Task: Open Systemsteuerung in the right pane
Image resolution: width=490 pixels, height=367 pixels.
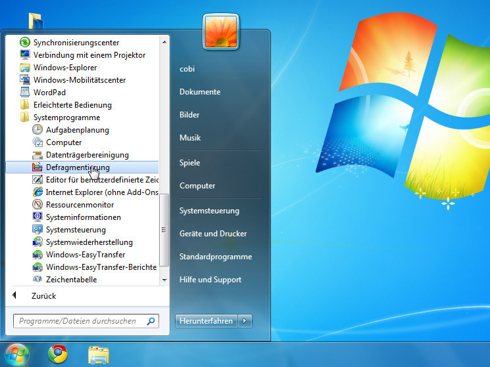Action: [x=209, y=211]
